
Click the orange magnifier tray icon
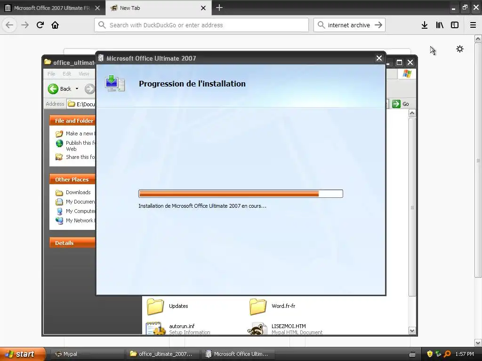447,354
